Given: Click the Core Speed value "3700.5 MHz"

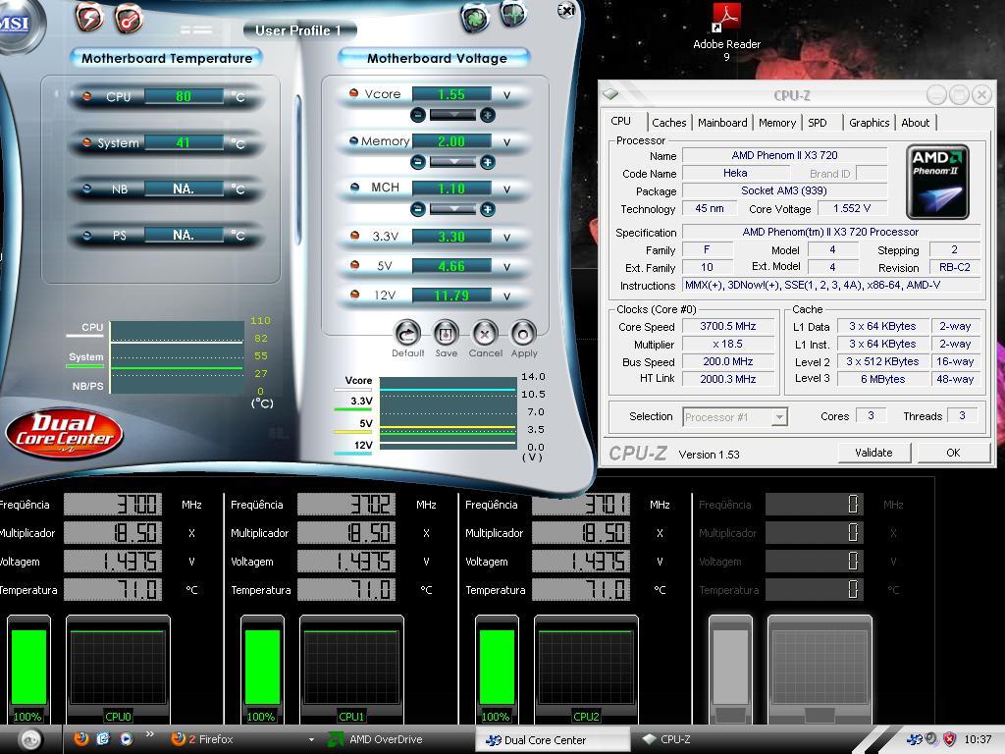Looking at the screenshot, I should pos(728,326).
